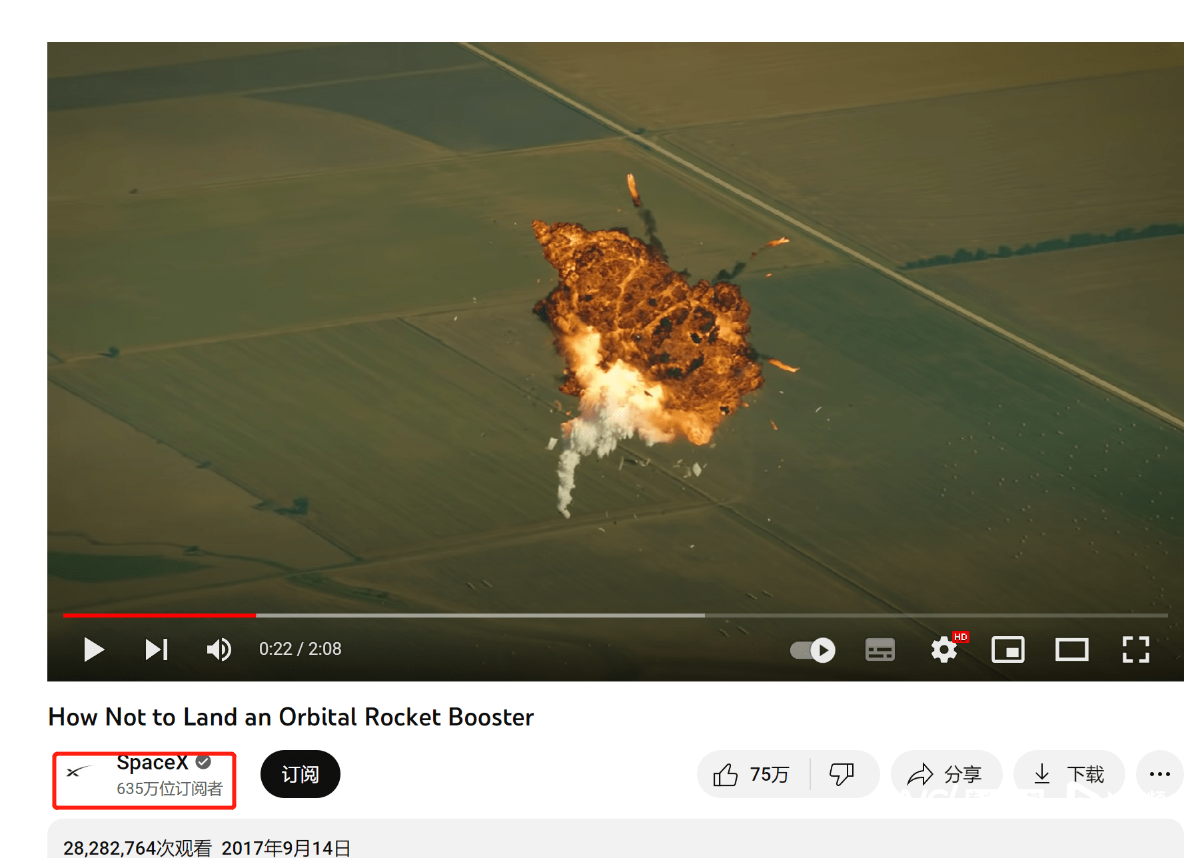Switch to theater mode
This screenshot has width=1188, height=858.
coord(1071,649)
